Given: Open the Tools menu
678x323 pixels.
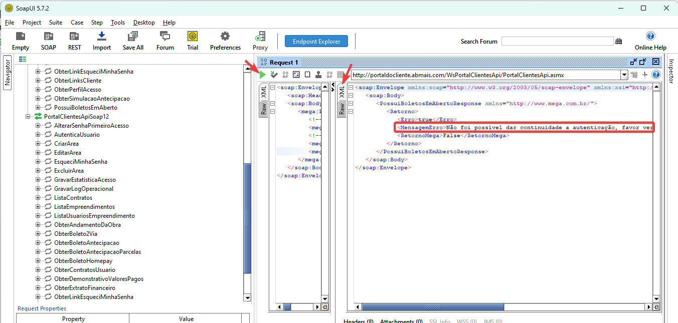Looking at the screenshot, I should [118, 23].
